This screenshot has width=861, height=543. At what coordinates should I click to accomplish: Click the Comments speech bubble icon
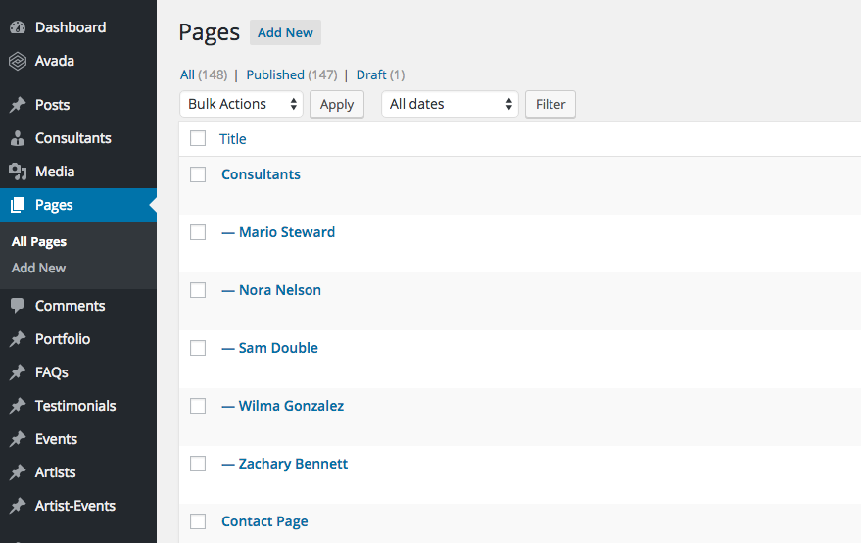pyautogui.click(x=18, y=306)
